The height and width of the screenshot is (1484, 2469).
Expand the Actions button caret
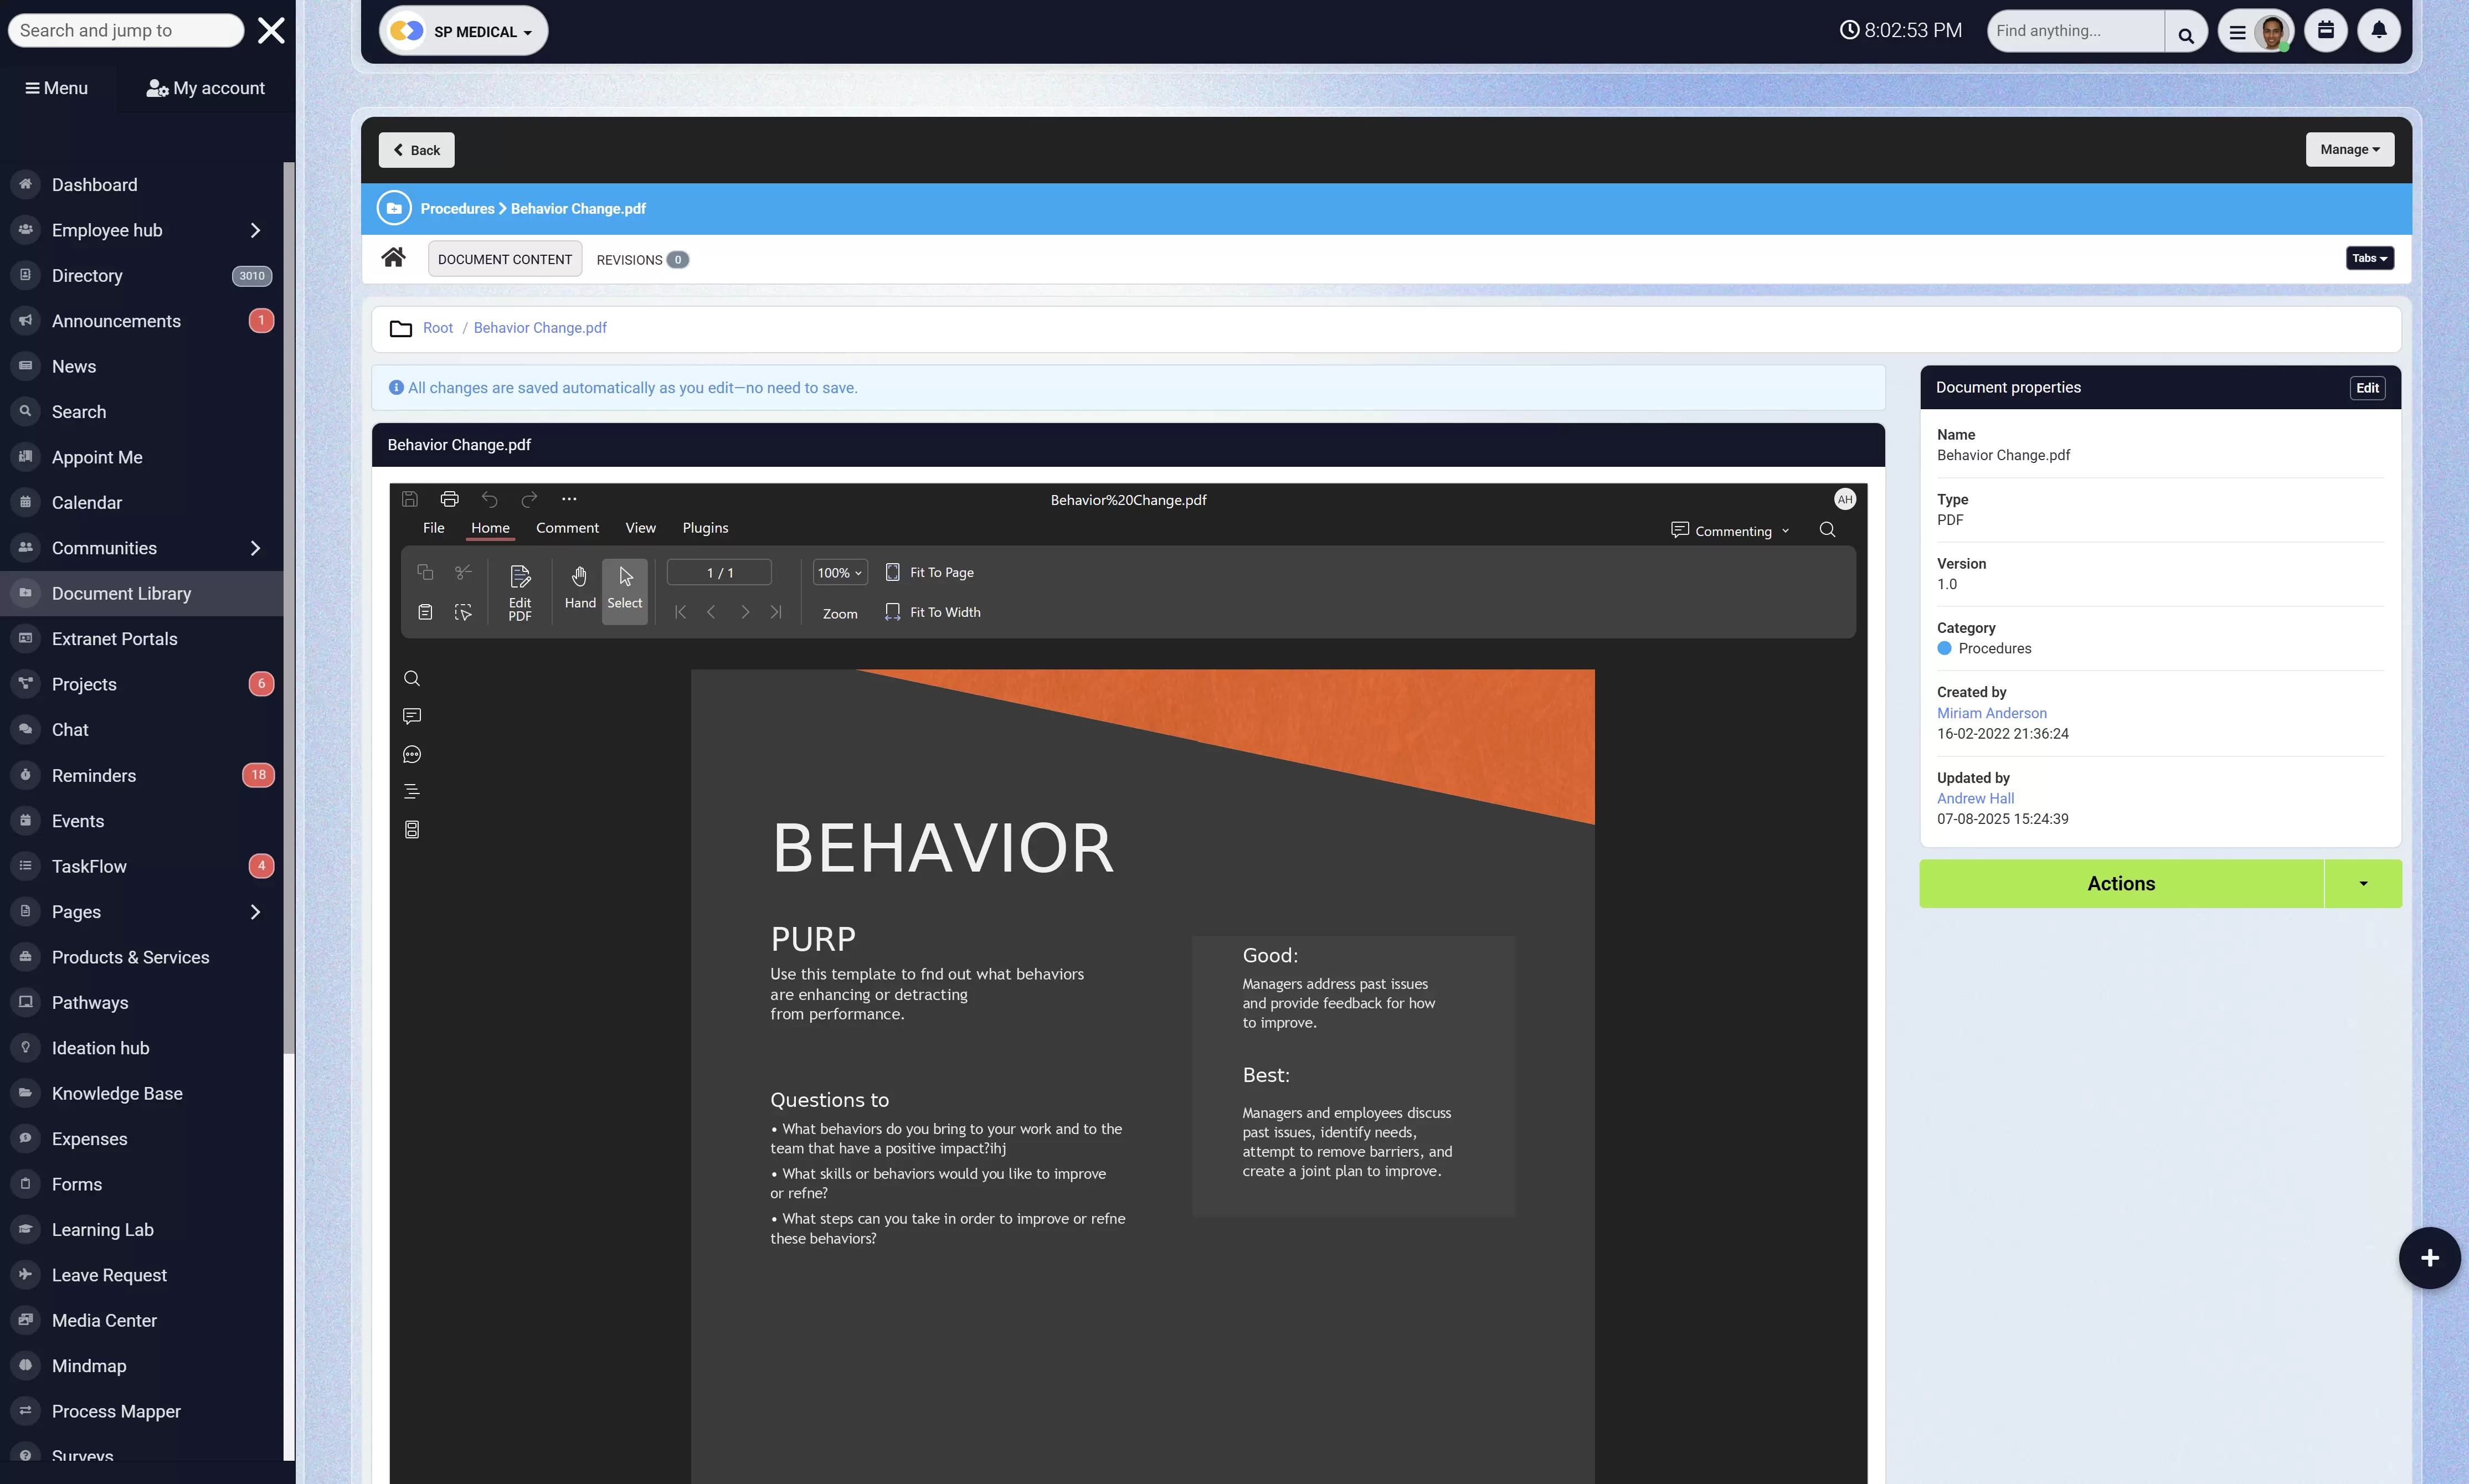coord(2362,883)
